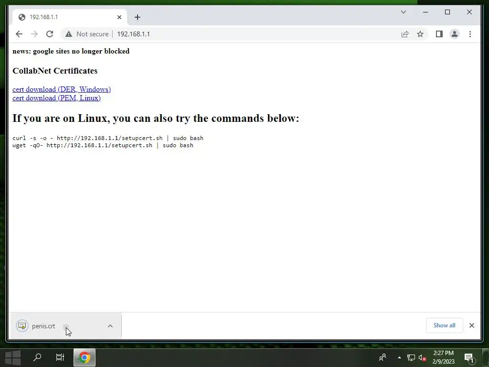Select the 192.168.1.1 tab
The image size is (489, 367).
pos(70,17)
